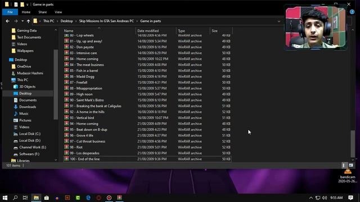Click File Explorer taskbar icon
This screenshot has height=202, width=360.
[x=36, y=198]
